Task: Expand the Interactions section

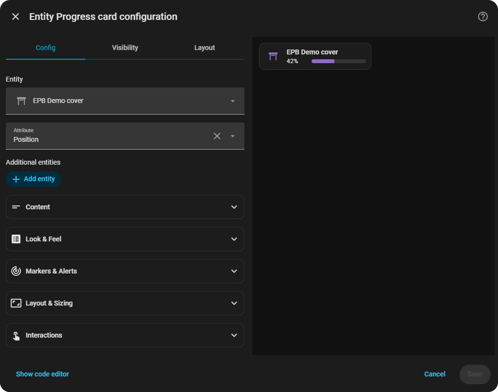Action: tap(125, 335)
